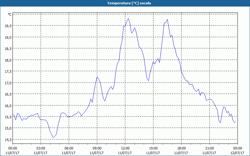Click the curve's local peak at 09:00
This screenshot has width=250, height=156.
(97, 77)
